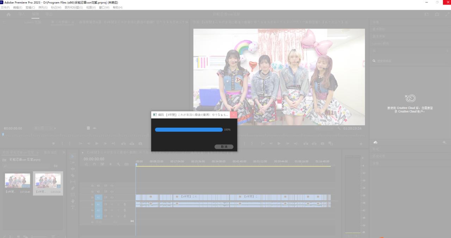The width and height of the screenshot is (451, 238).
Task: Cancel the encoding in the progress dialog
Action: click(224, 147)
